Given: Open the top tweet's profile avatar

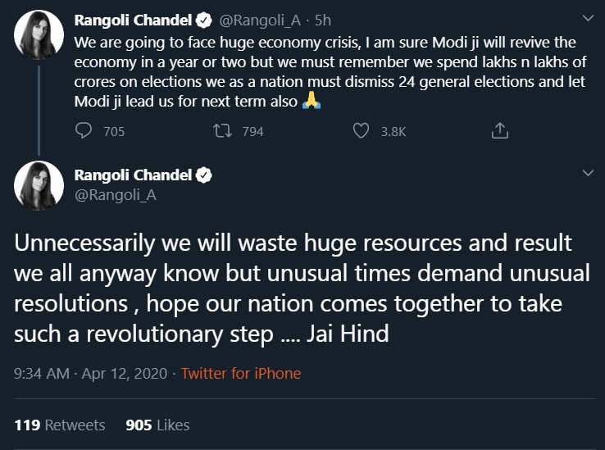Looking at the screenshot, I should [39, 35].
